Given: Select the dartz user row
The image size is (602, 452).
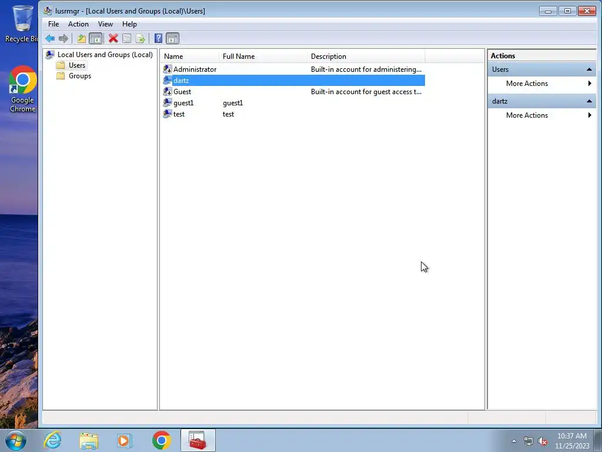Looking at the screenshot, I should [294, 80].
